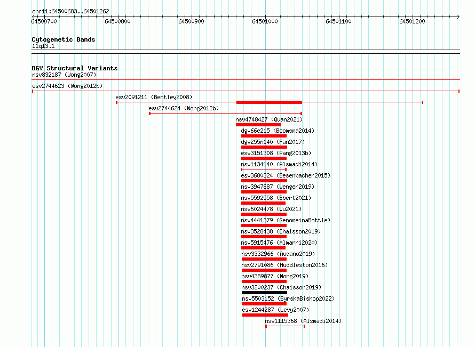This screenshot has width=475, height=347.
Task: Open nsv3200237 (Chaisson2019) variant label
Action: [281, 287]
